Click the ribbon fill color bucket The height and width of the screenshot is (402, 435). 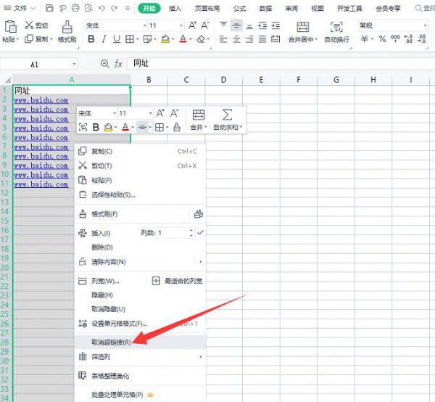coord(165,39)
